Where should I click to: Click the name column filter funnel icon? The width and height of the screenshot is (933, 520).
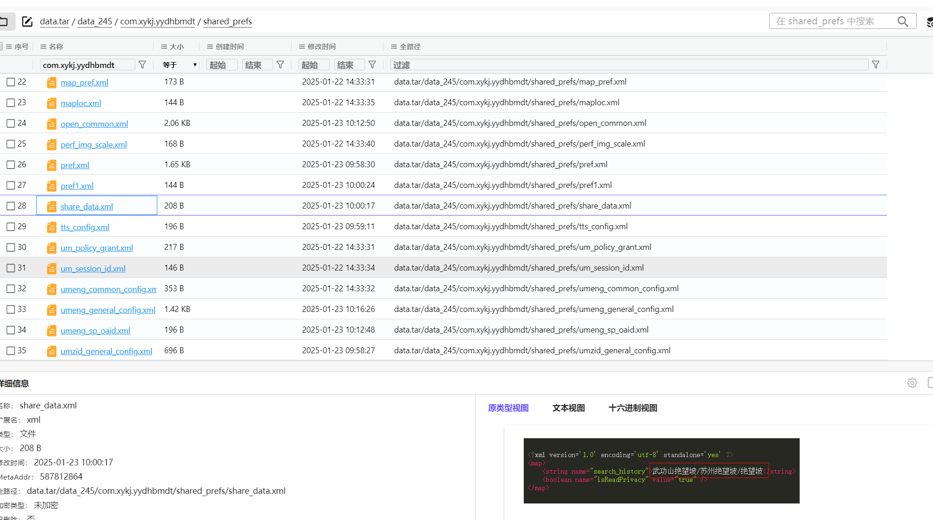coord(143,65)
